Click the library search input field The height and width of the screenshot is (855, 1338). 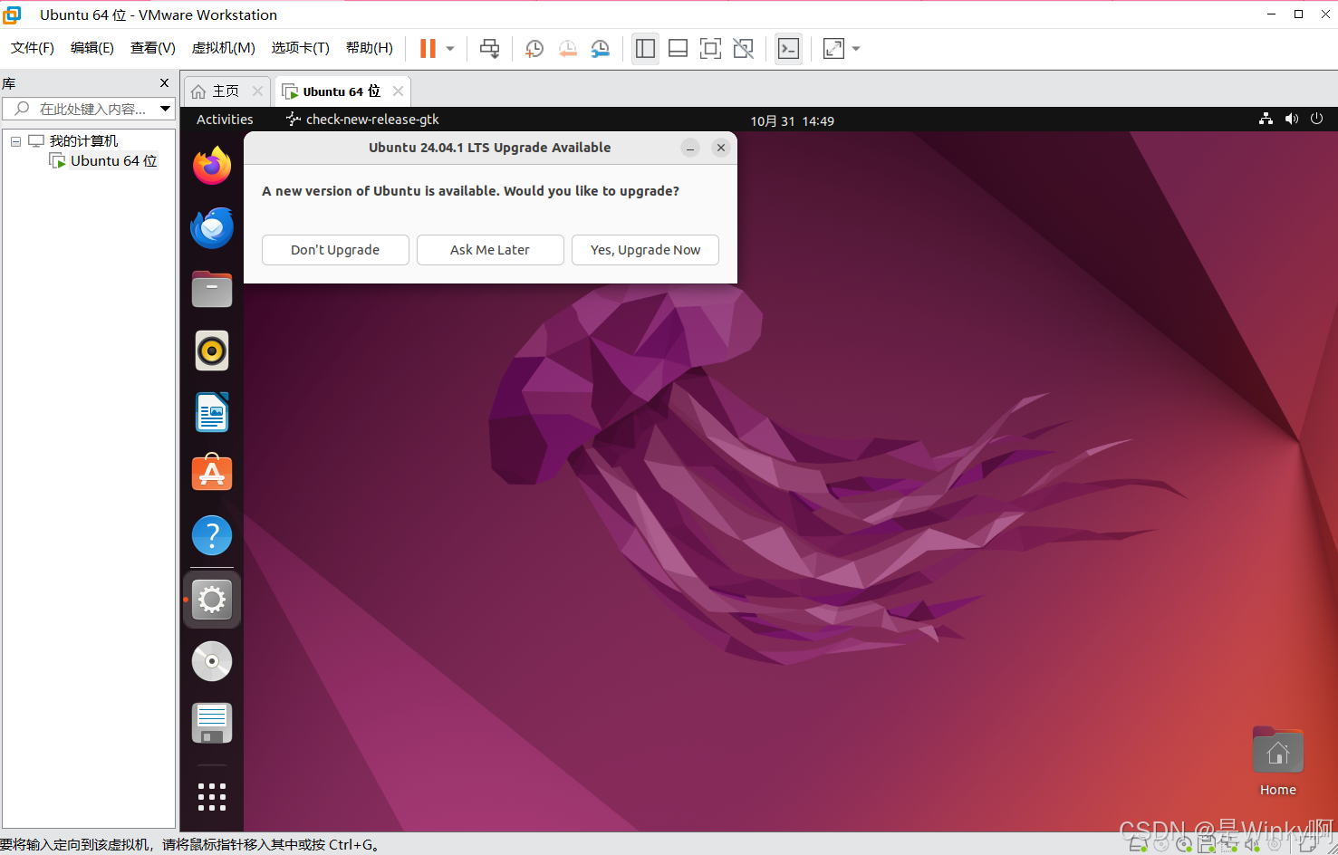(x=82, y=109)
